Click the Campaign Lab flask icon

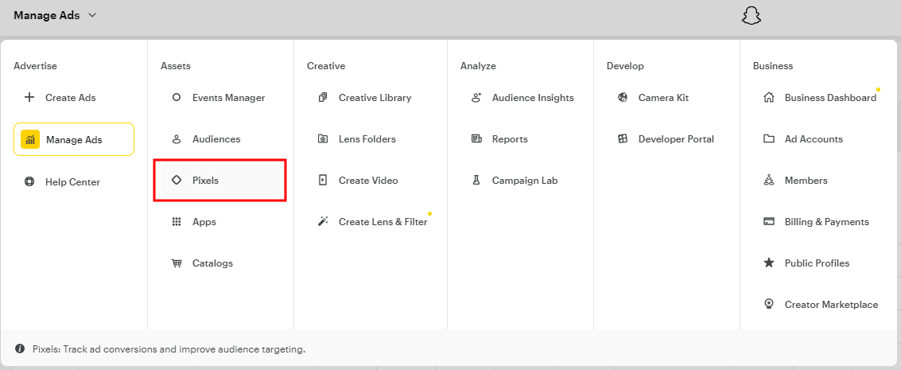(x=476, y=181)
